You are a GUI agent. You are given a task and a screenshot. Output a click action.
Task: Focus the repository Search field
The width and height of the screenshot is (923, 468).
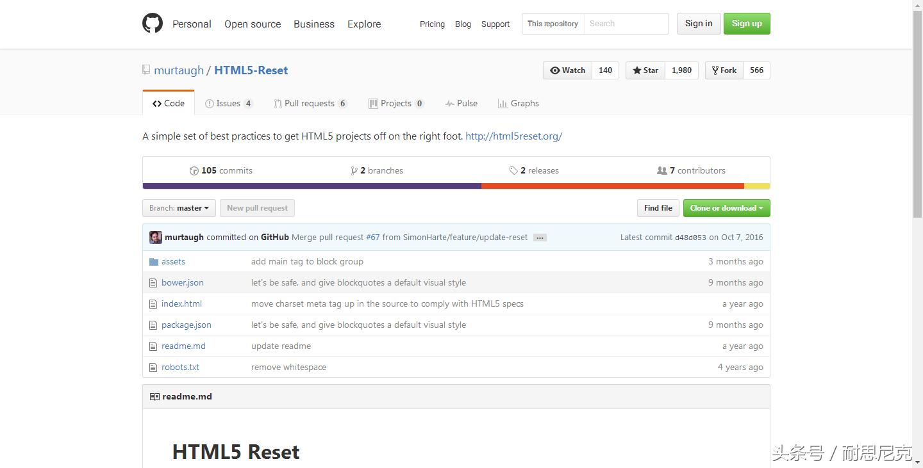tap(626, 24)
